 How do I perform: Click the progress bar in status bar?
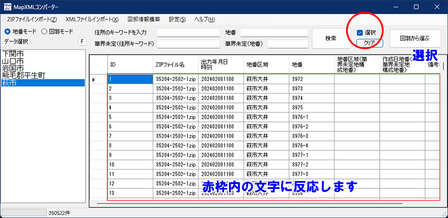coord(24,212)
